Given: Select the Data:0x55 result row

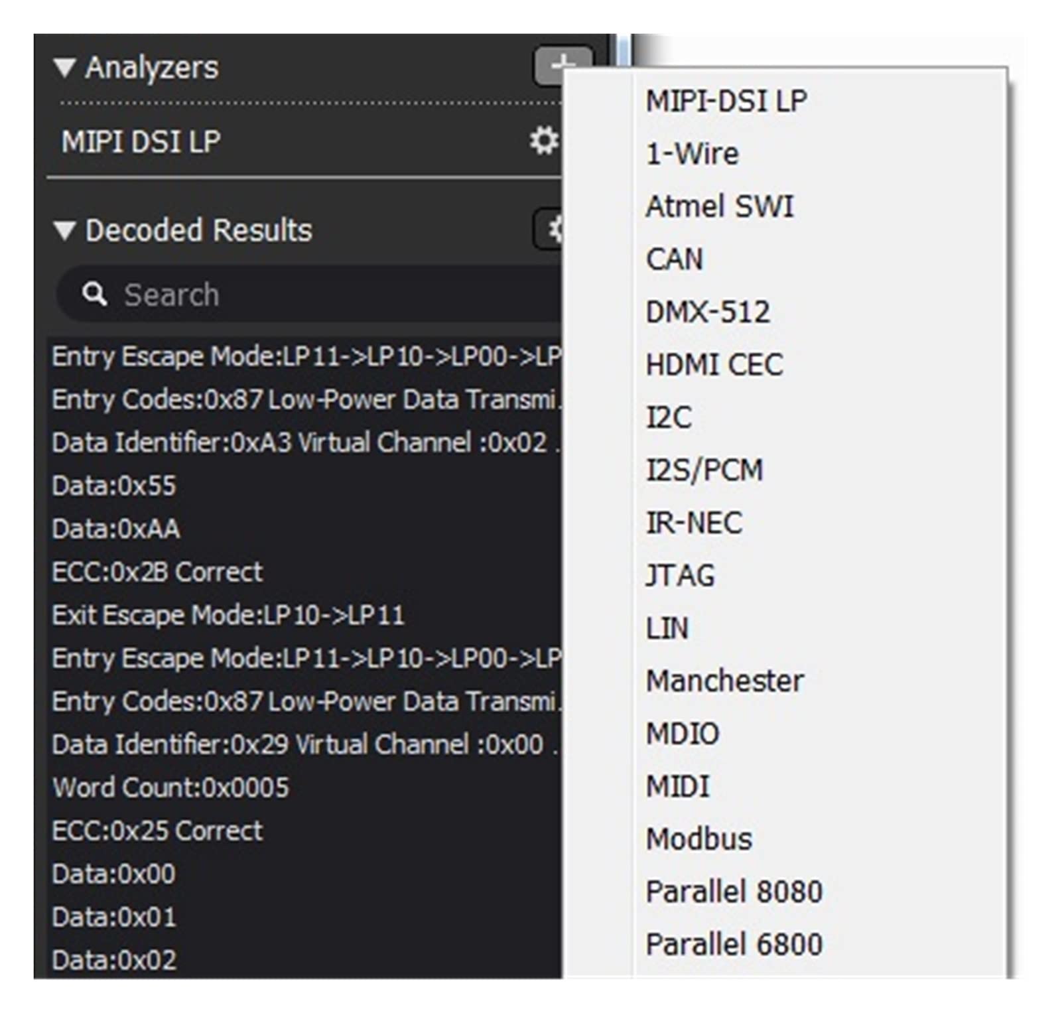Looking at the screenshot, I should point(305,486).
